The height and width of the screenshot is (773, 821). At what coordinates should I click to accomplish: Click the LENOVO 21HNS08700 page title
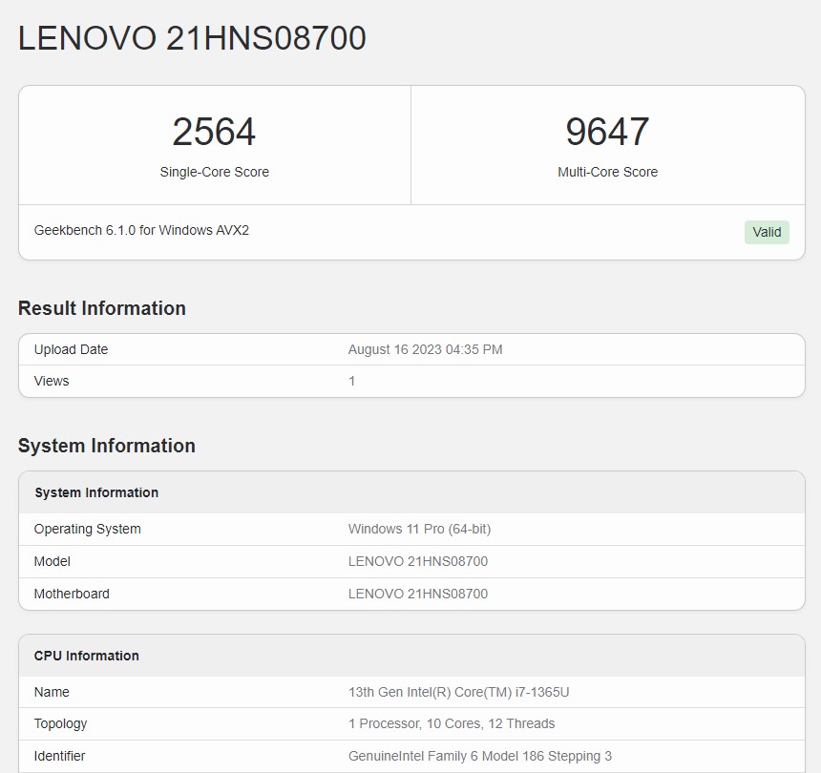pos(192,38)
